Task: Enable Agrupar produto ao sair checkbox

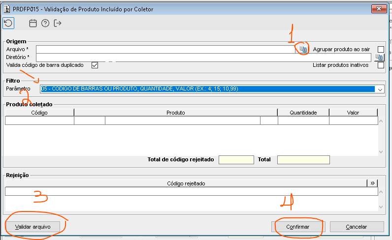Action: point(381,49)
